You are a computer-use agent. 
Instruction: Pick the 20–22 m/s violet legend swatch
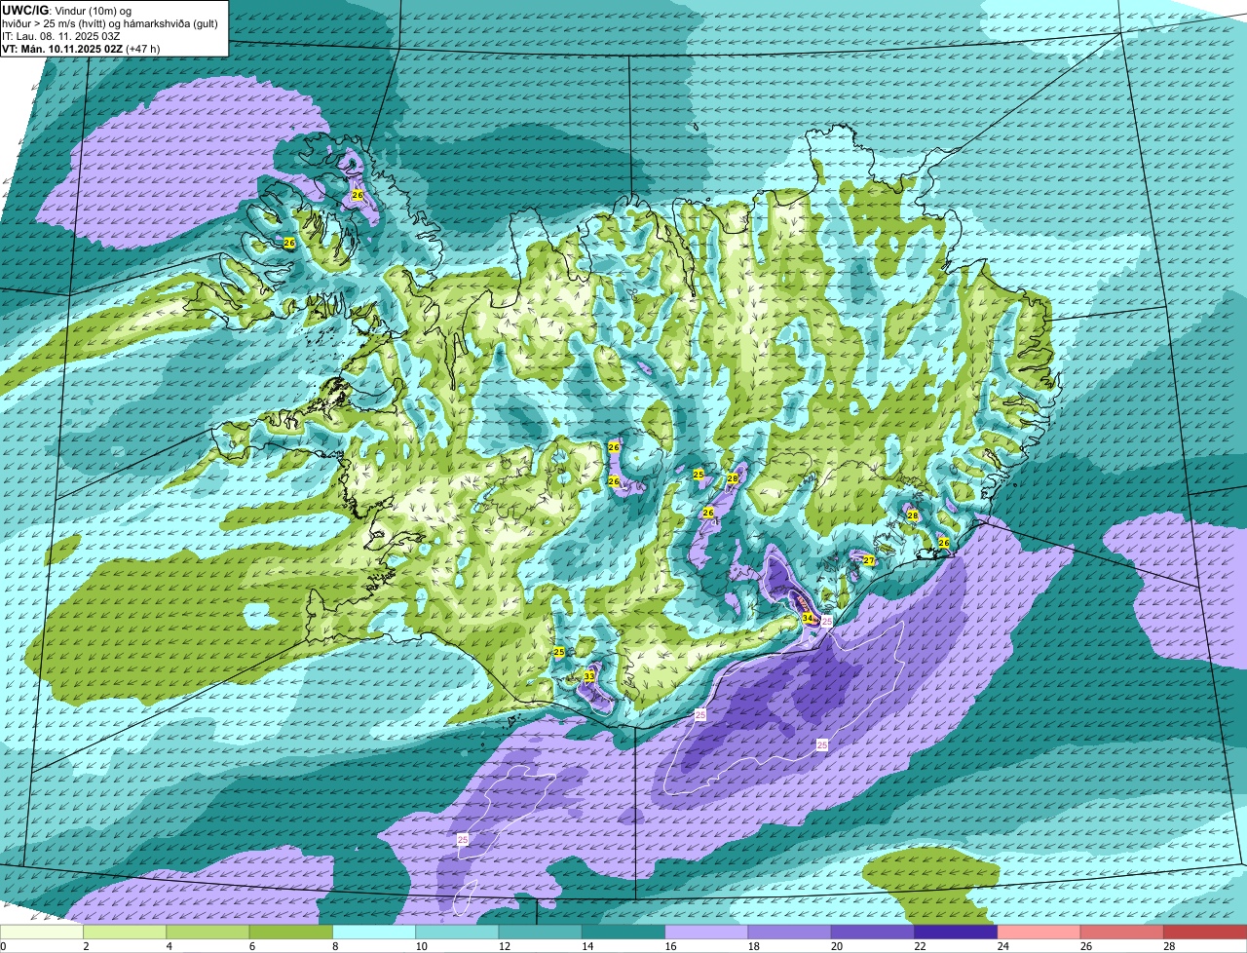click(x=873, y=933)
